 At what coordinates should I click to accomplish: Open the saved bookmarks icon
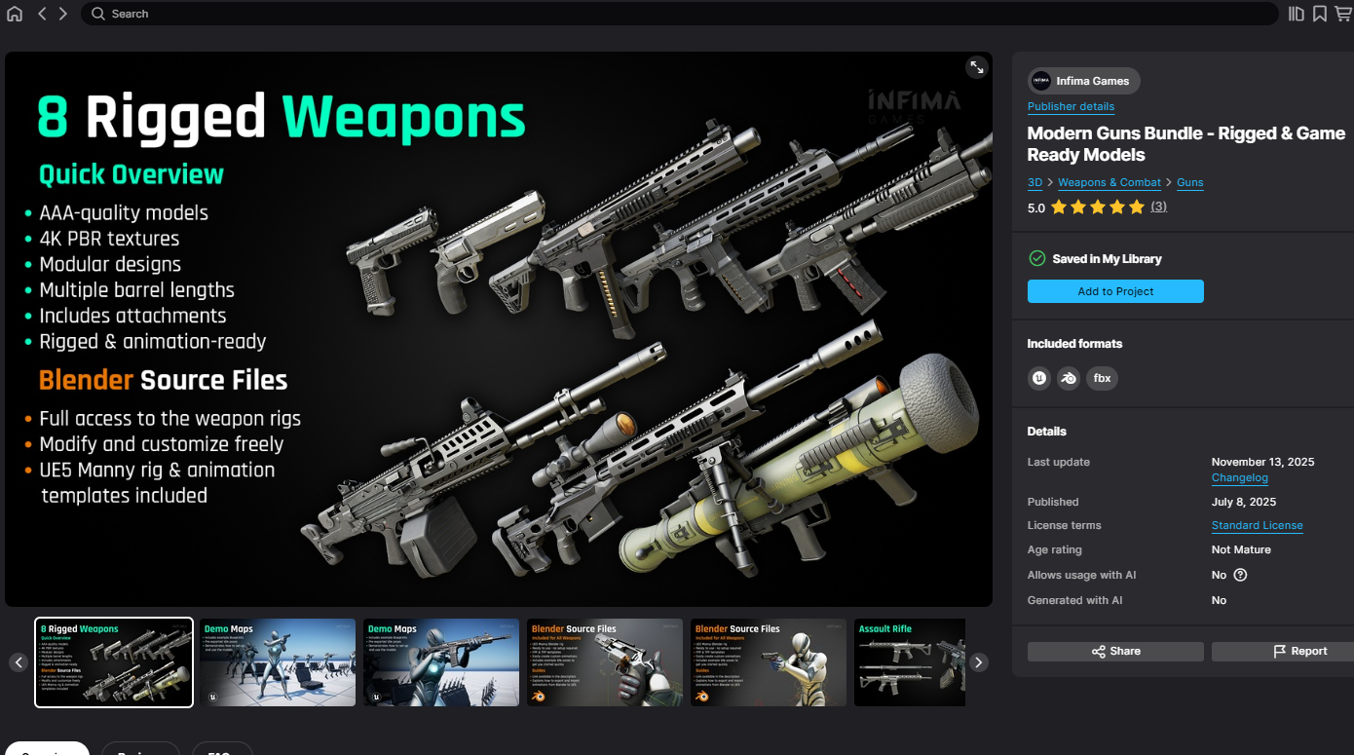click(1319, 14)
